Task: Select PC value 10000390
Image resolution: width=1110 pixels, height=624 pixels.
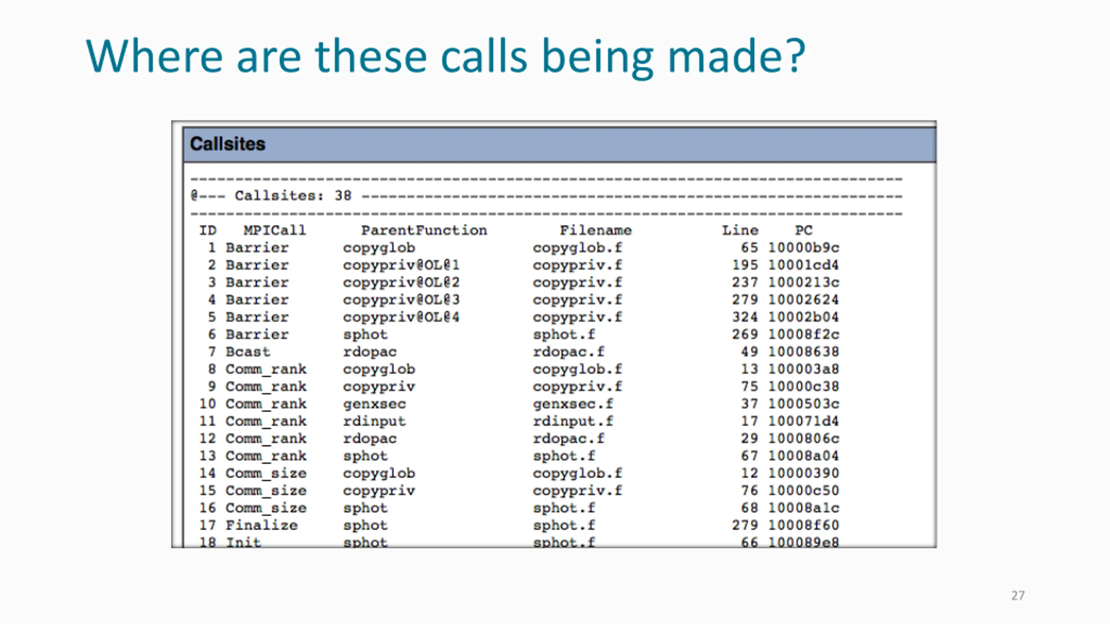Action: pos(803,473)
